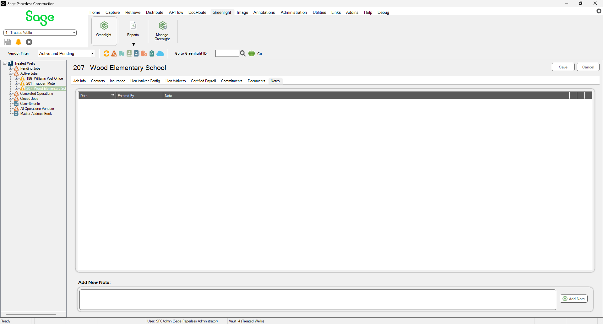The width and height of the screenshot is (603, 324).
Task: Click the Commitments PO document icon
Action: pos(16,104)
